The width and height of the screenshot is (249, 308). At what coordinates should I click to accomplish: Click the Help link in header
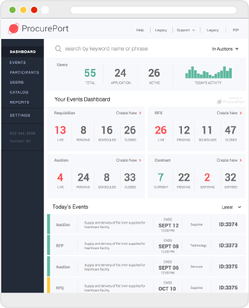point(140,30)
